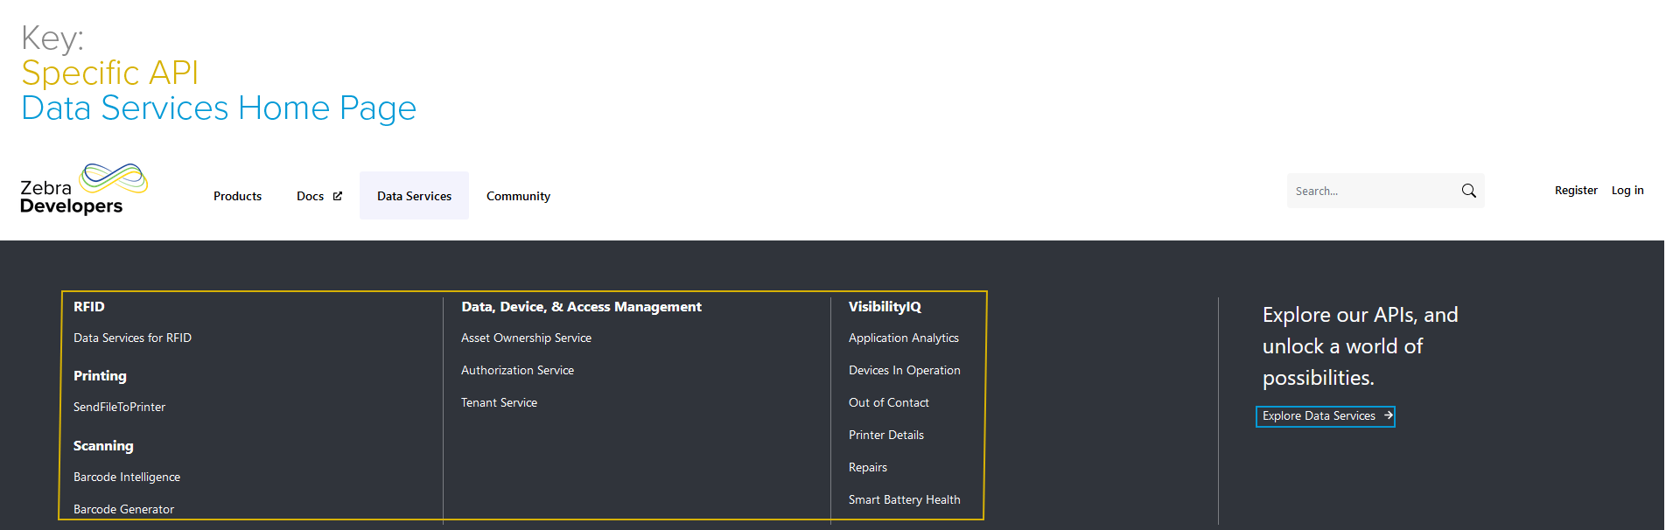Screen dimensions: 1666x530
Task: Open Out of Contact
Action: (889, 402)
